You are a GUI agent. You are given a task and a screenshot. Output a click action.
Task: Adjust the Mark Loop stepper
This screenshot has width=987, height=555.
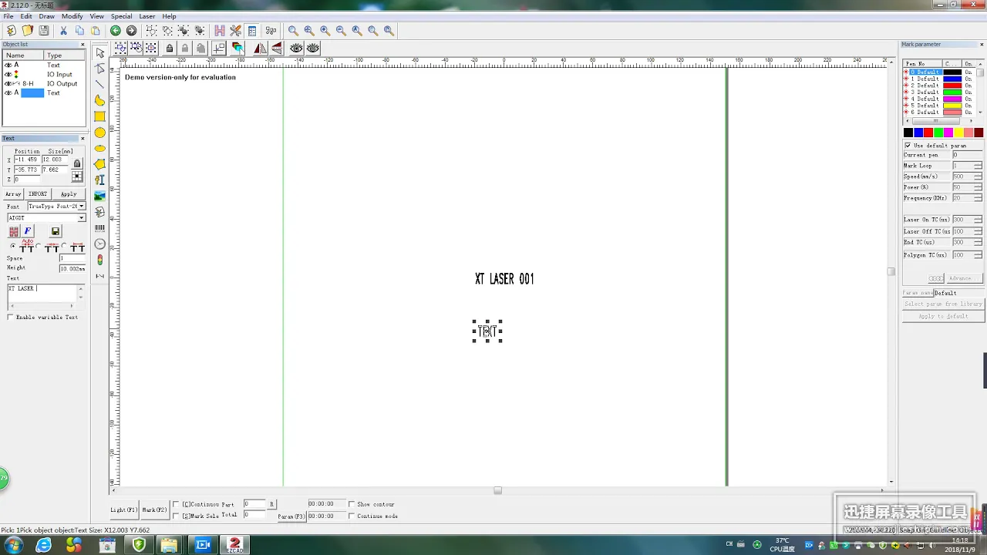(x=978, y=166)
